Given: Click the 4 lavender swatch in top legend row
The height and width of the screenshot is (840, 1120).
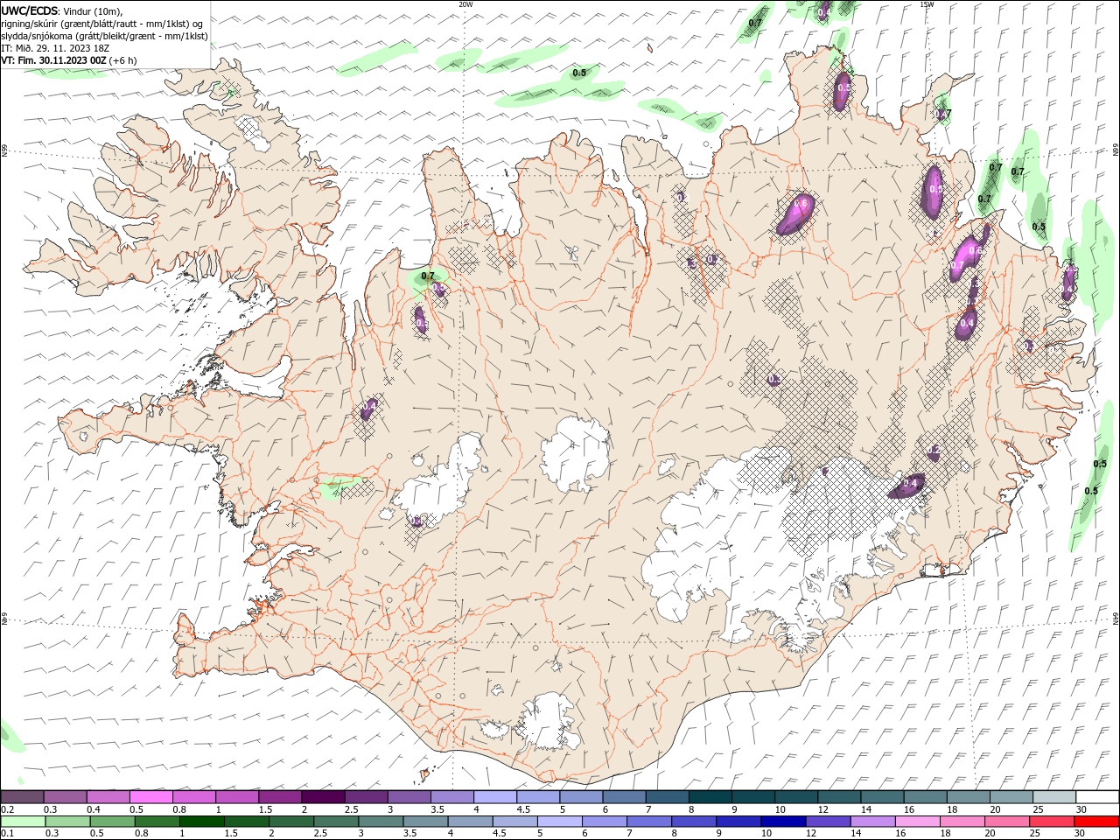Looking at the screenshot, I should tap(495, 797).
